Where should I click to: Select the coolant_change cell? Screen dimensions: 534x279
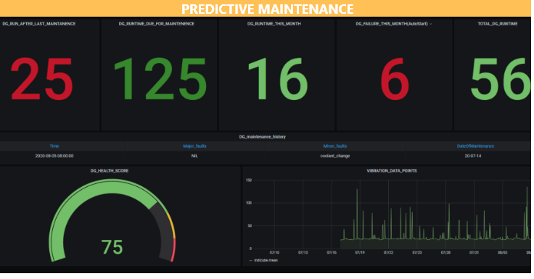coord(334,156)
